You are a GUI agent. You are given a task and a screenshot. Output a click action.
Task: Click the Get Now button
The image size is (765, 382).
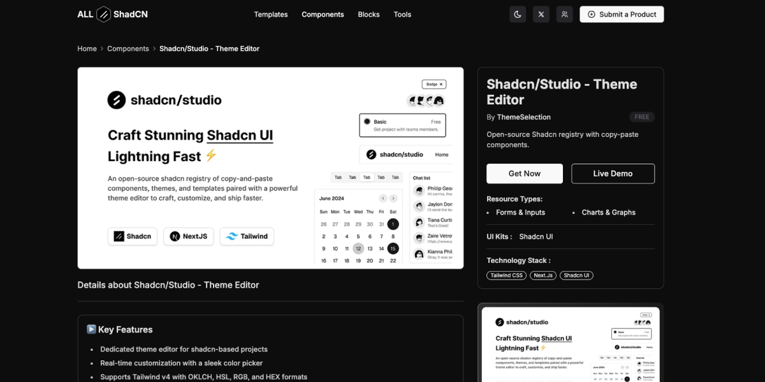tap(525, 173)
